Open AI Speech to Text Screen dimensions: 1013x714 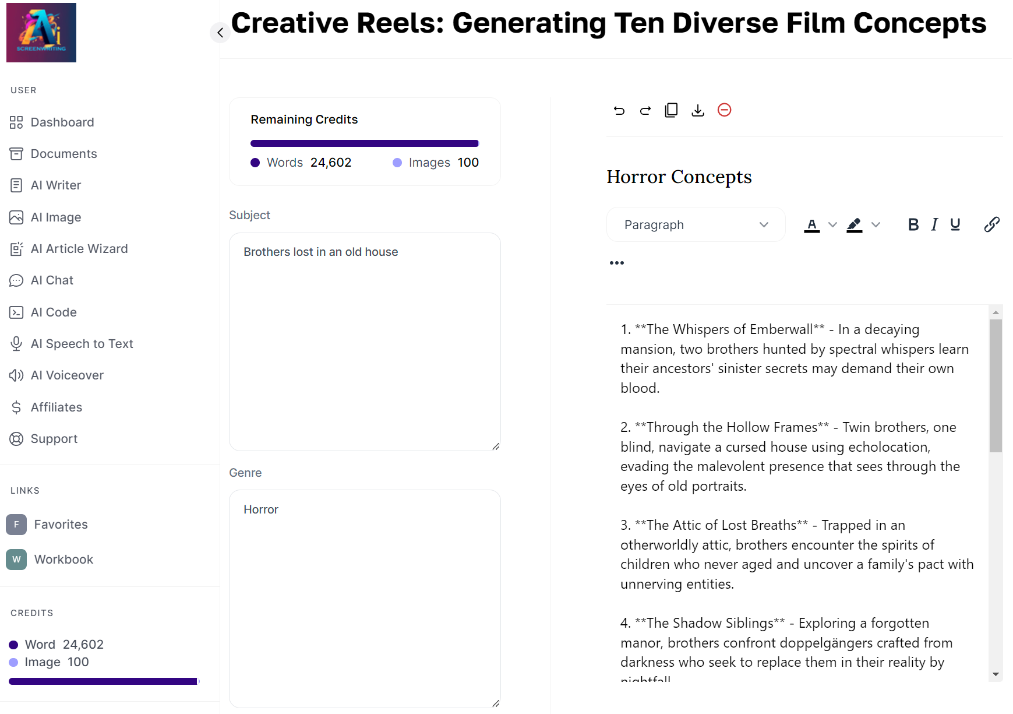(x=82, y=343)
